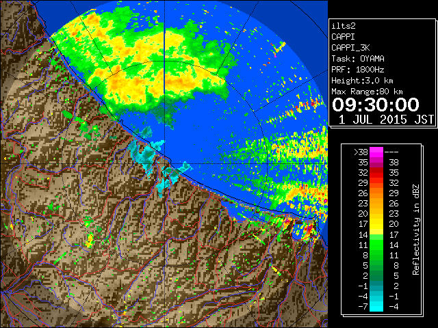Click 'Task: OYAMA' text
The image size is (438, 328).
pyautogui.click(x=358, y=59)
